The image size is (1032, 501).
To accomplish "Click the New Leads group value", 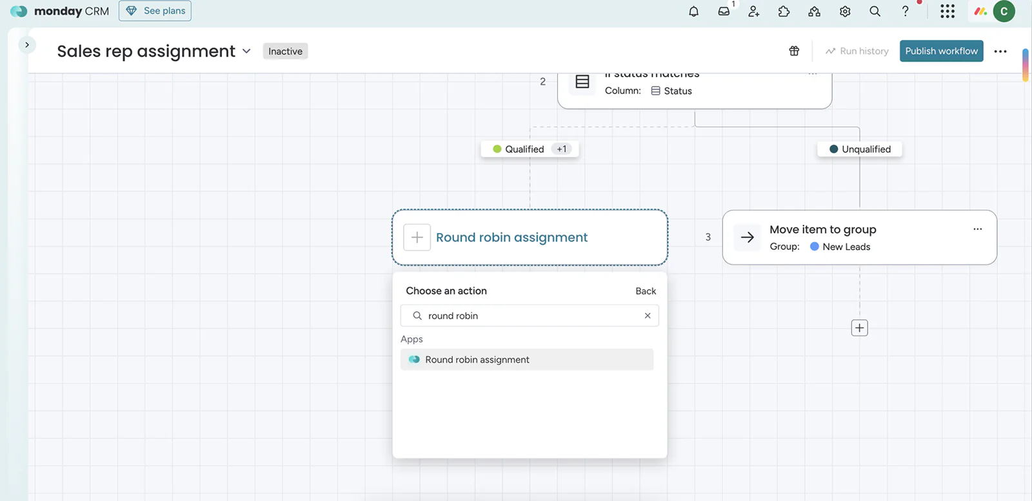I will pyautogui.click(x=840, y=247).
